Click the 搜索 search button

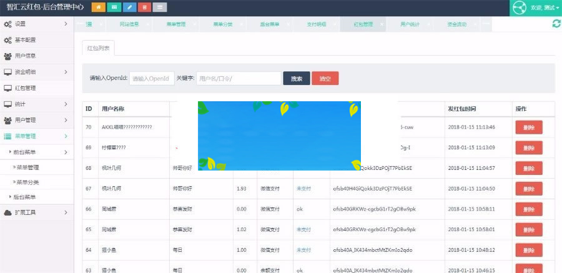(x=296, y=79)
